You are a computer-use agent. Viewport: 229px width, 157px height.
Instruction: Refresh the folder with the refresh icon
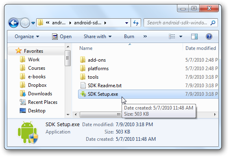pos(136,23)
